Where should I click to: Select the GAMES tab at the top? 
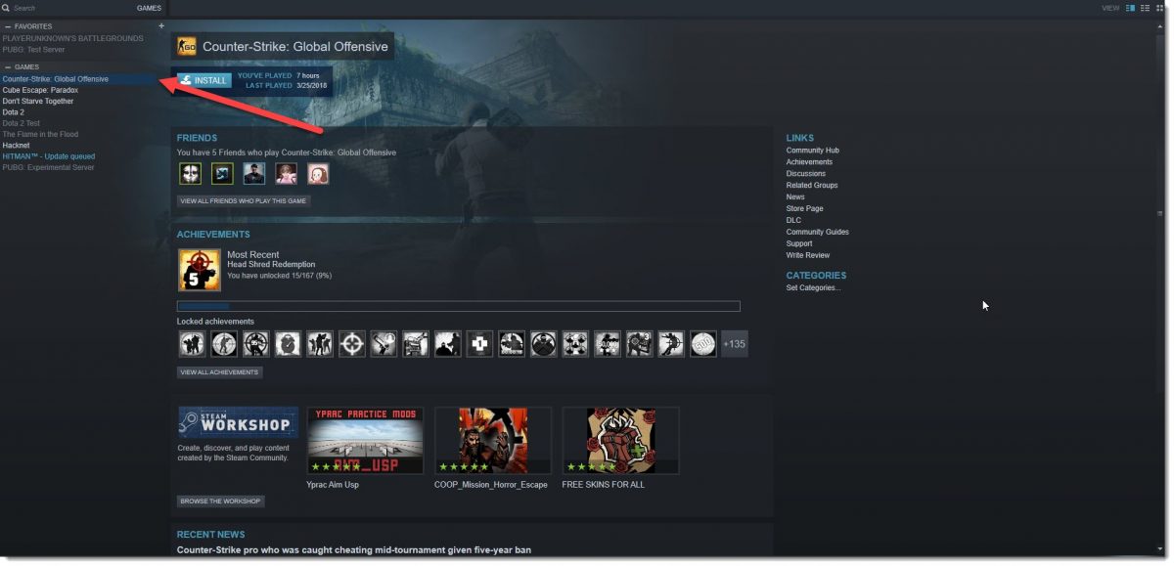coord(149,7)
